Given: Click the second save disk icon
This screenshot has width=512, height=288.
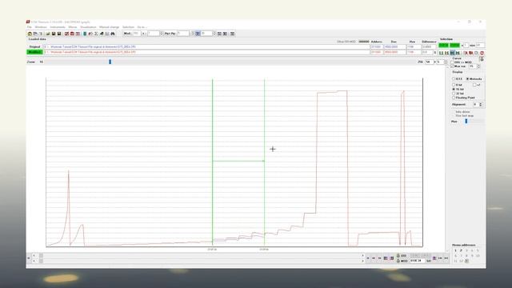Looking at the screenshot, I should click(59, 34).
